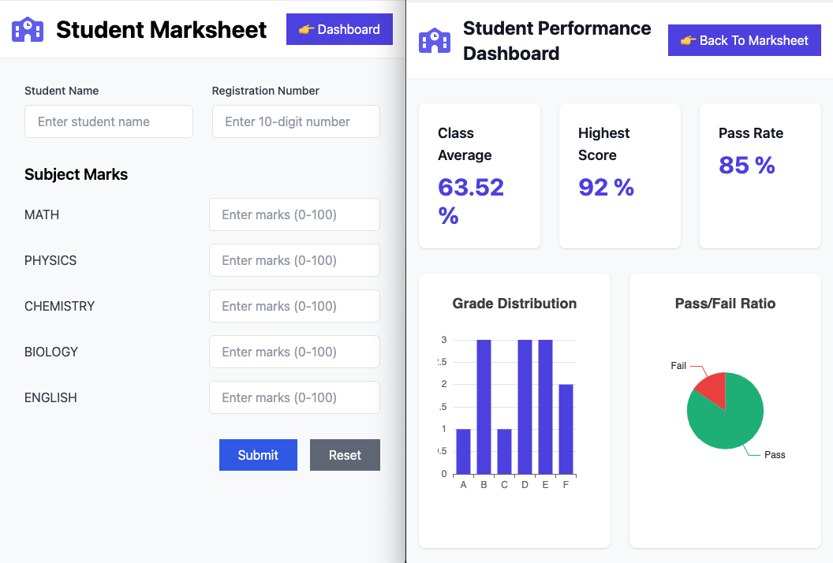
Task: Click the school building icon beside Student Marksheet
Action: click(28, 29)
